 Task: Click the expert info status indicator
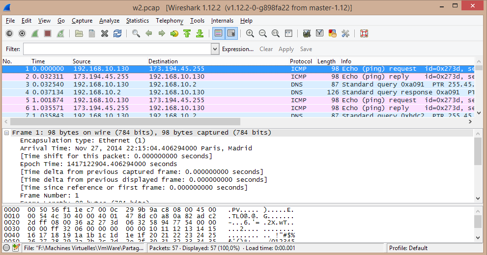coord(7,248)
